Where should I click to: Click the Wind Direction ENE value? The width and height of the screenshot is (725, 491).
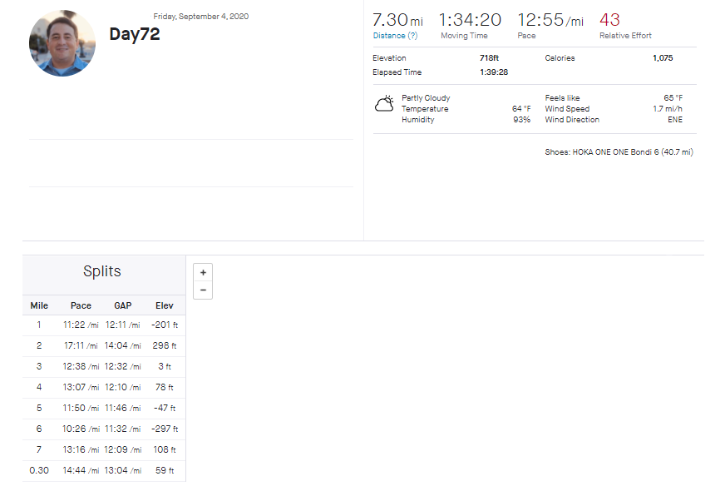click(x=675, y=119)
